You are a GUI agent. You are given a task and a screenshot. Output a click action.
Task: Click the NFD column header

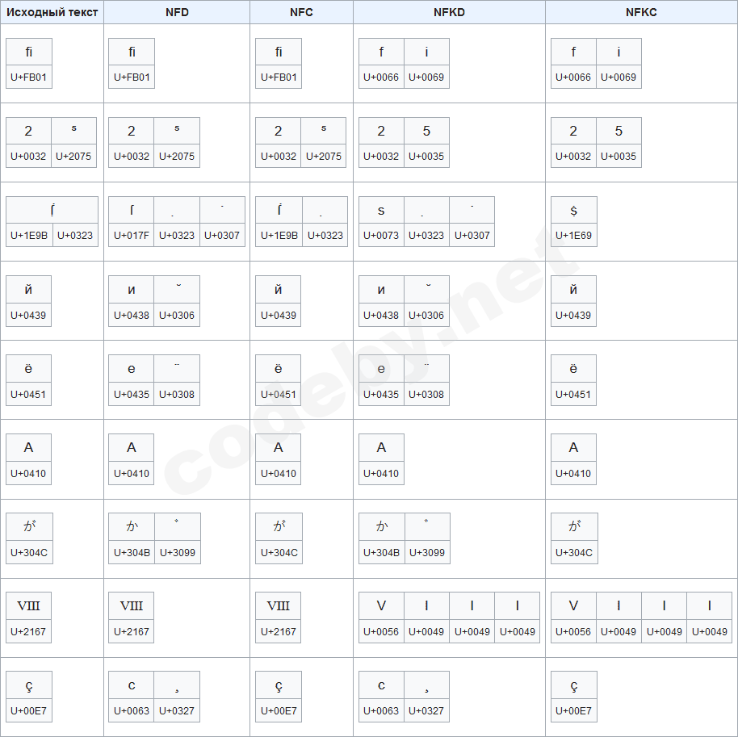coord(177,12)
